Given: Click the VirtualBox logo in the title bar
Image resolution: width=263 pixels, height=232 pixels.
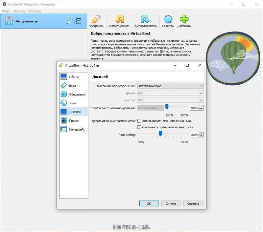Looking at the screenshot, I should [x=4, y=4].
